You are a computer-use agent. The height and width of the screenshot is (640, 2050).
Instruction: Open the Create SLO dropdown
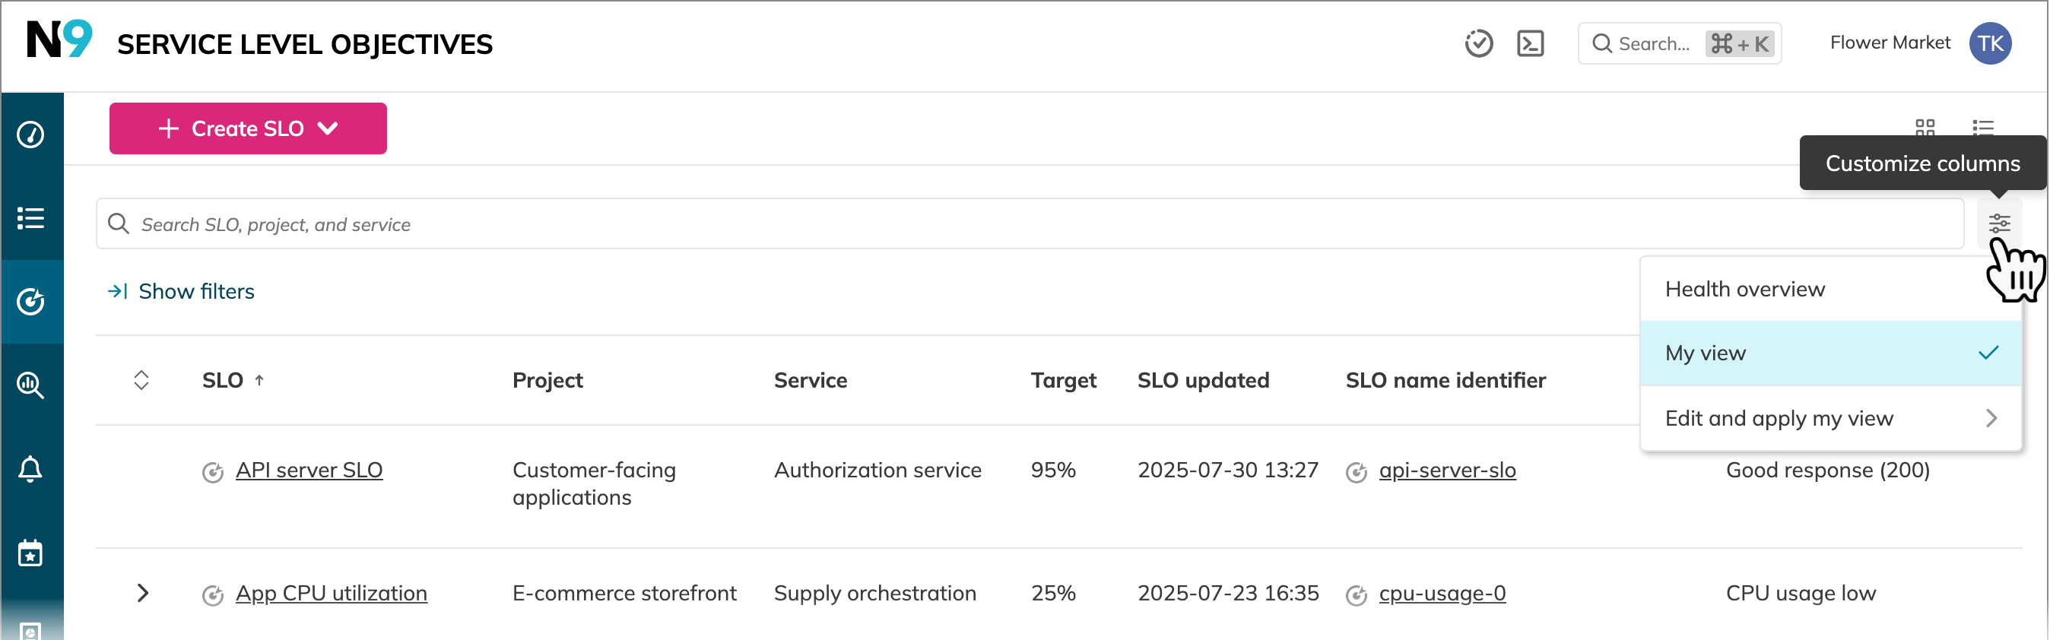[247, 128]
